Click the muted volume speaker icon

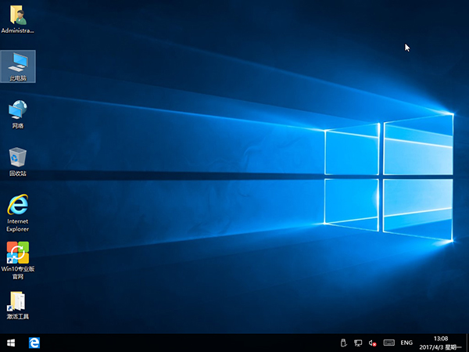[373, 343]
